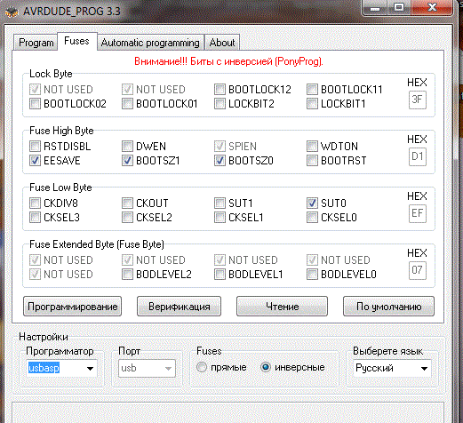Viewport: 463px width, 423px height.
Task: Open the Выберете язык Русский dropdown
Action: [392, 368]
